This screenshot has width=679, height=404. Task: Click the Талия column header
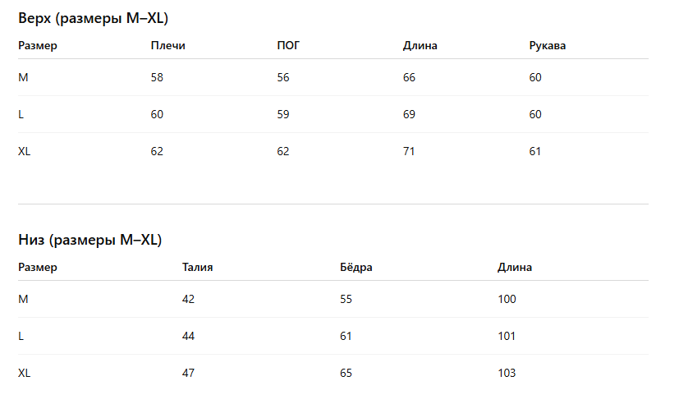pyautogui.click(x=198, y=267)
